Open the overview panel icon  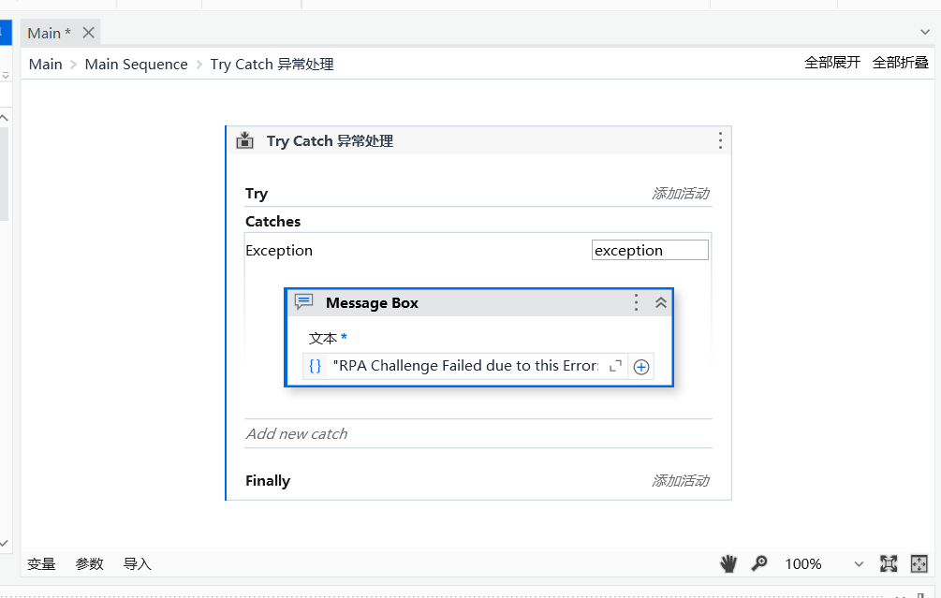point(919,563)
